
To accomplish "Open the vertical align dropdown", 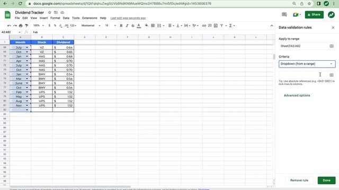I will [x=179, y=26].
